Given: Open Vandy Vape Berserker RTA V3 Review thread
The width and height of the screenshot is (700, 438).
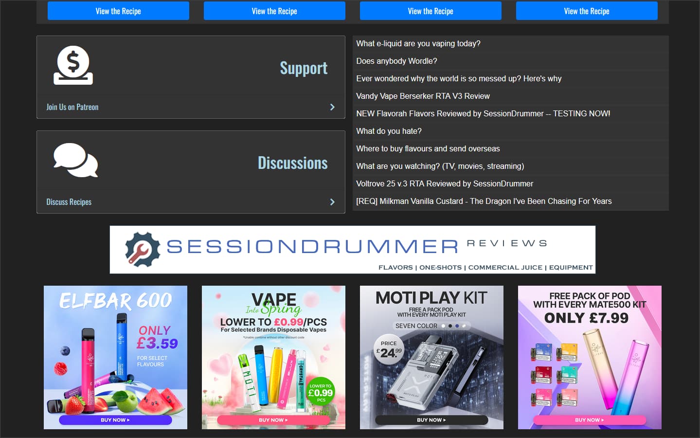Looking at the screenshot, I should pos(423,96).
